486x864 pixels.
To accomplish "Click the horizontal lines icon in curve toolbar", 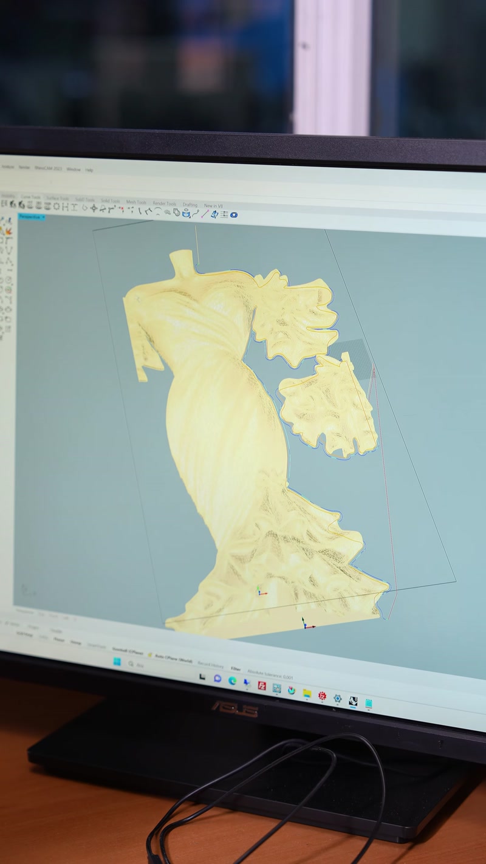I will [x=224, y=214].
